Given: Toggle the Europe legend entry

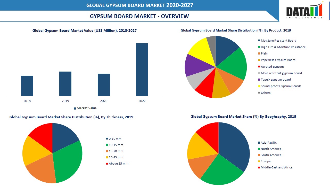Looking at the screenshot, I should [x=265, y=161].
